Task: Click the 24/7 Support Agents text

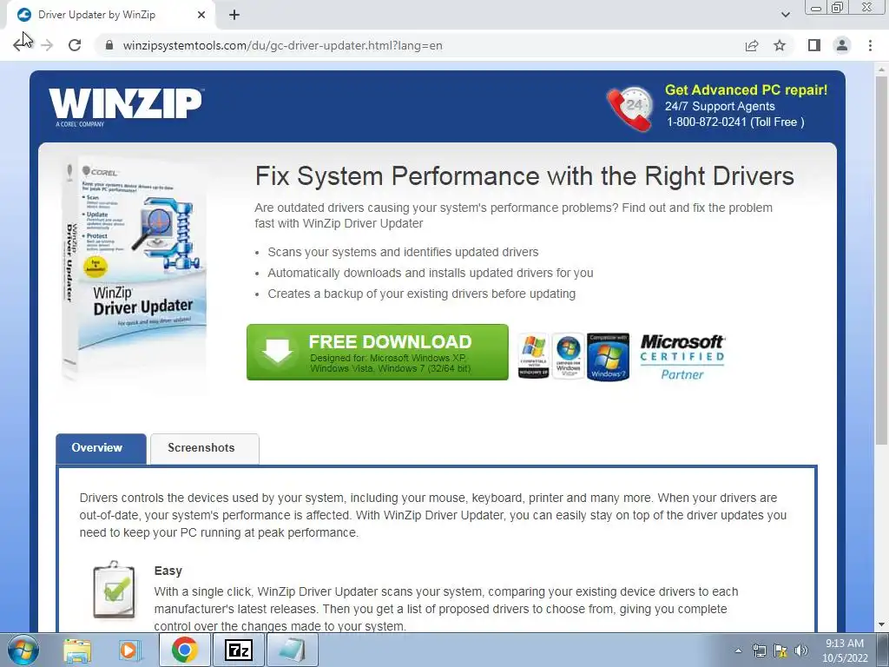Action: pyautogui.click(x=720, y=106)
